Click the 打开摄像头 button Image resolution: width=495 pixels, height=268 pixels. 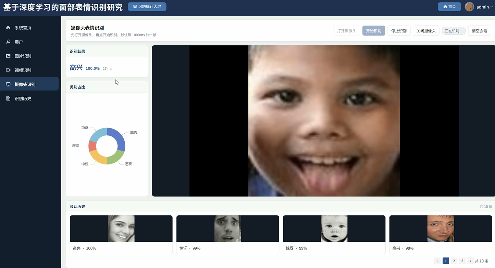pos(346,31)
